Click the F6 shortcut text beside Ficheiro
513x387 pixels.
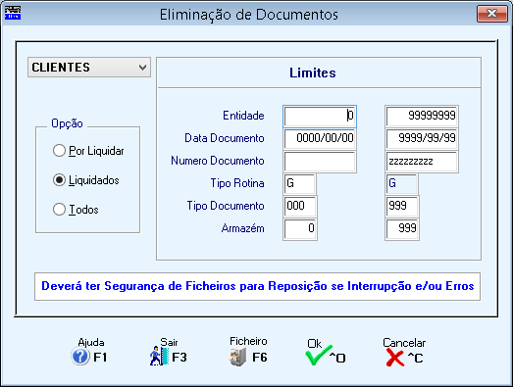[x=260, y=357]
